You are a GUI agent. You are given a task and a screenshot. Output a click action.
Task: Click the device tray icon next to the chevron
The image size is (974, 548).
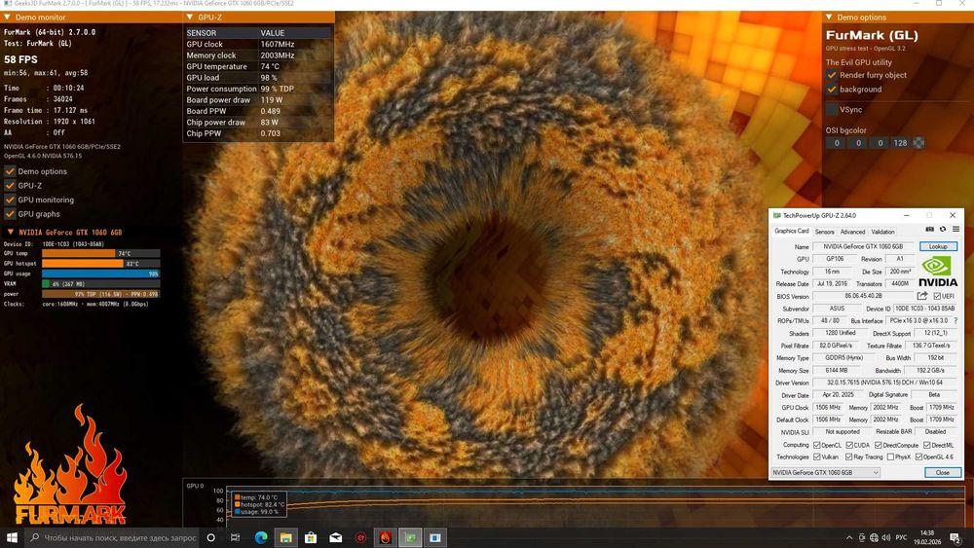[862, 537]
